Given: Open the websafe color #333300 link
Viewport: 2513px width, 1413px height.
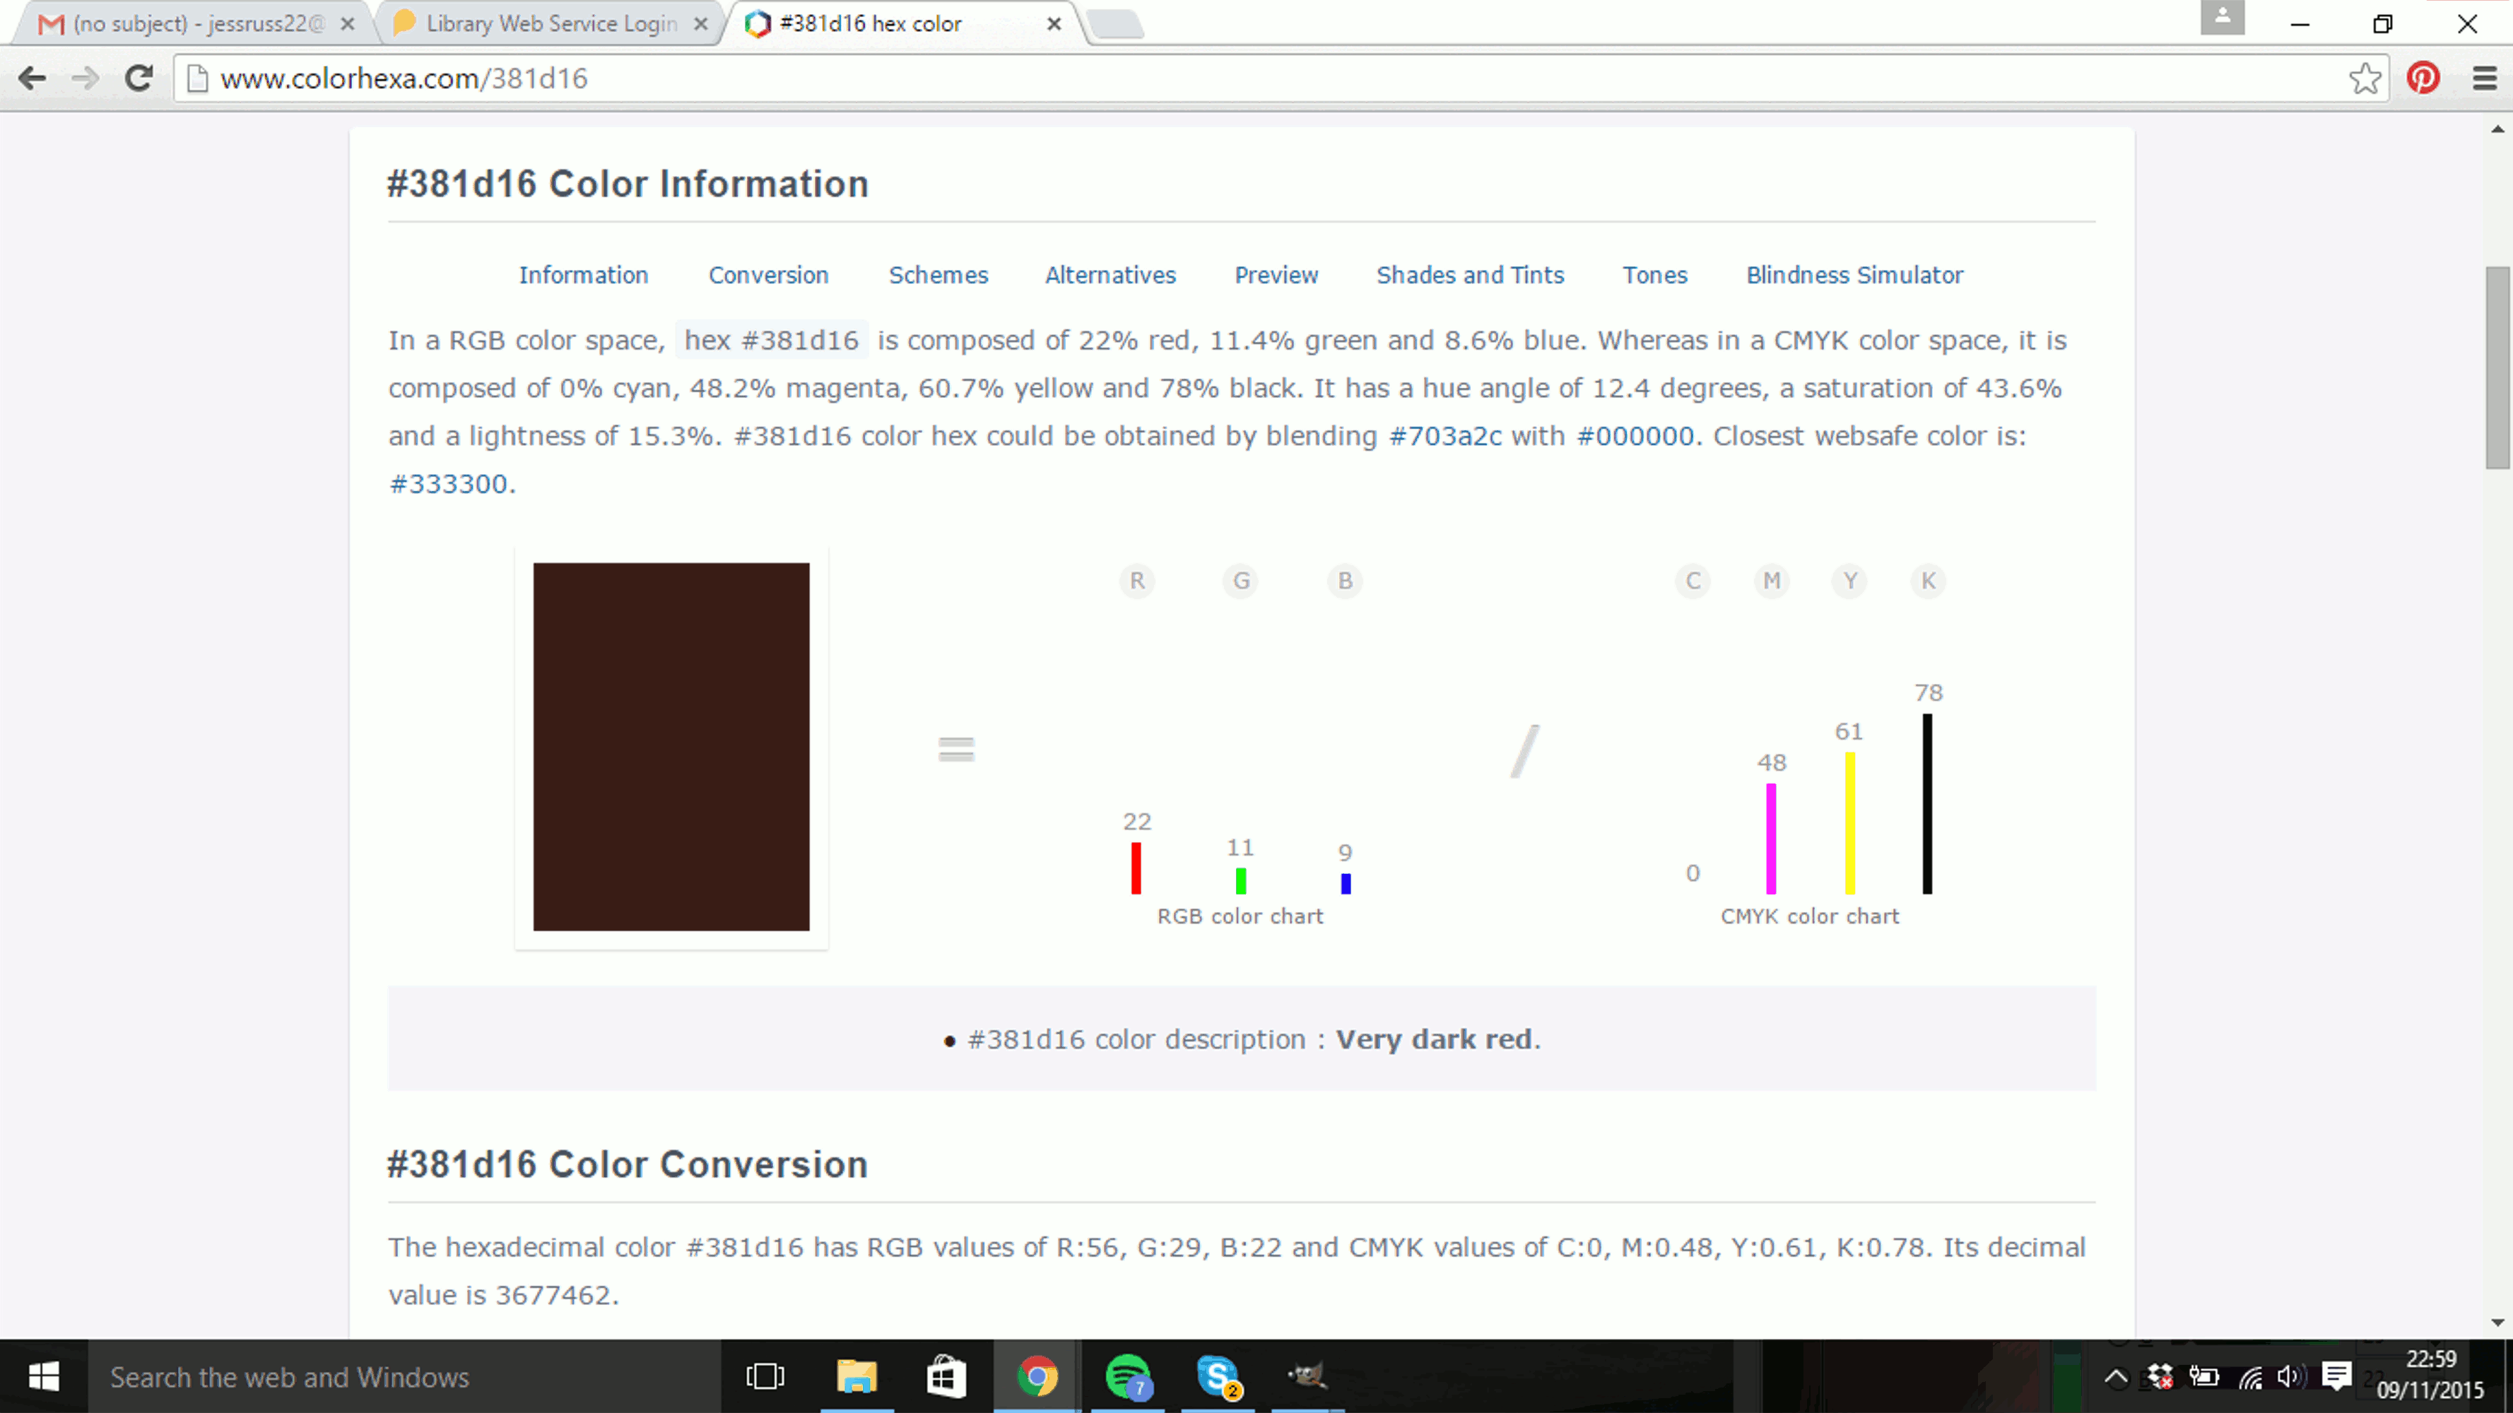Looking at the screenshot, I should (x=448, y=484).
